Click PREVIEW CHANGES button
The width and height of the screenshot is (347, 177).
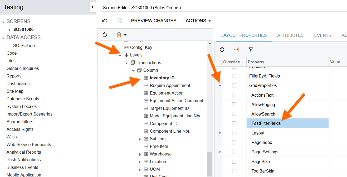[154, 21]
